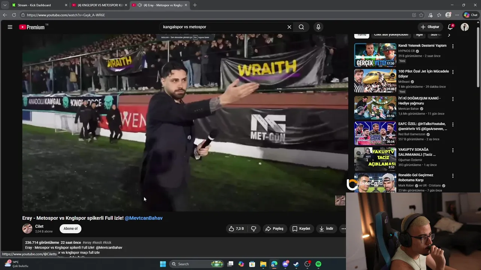Open Edge media control music-note icon
The image size is (481, 270).
[x=430, y=15]
